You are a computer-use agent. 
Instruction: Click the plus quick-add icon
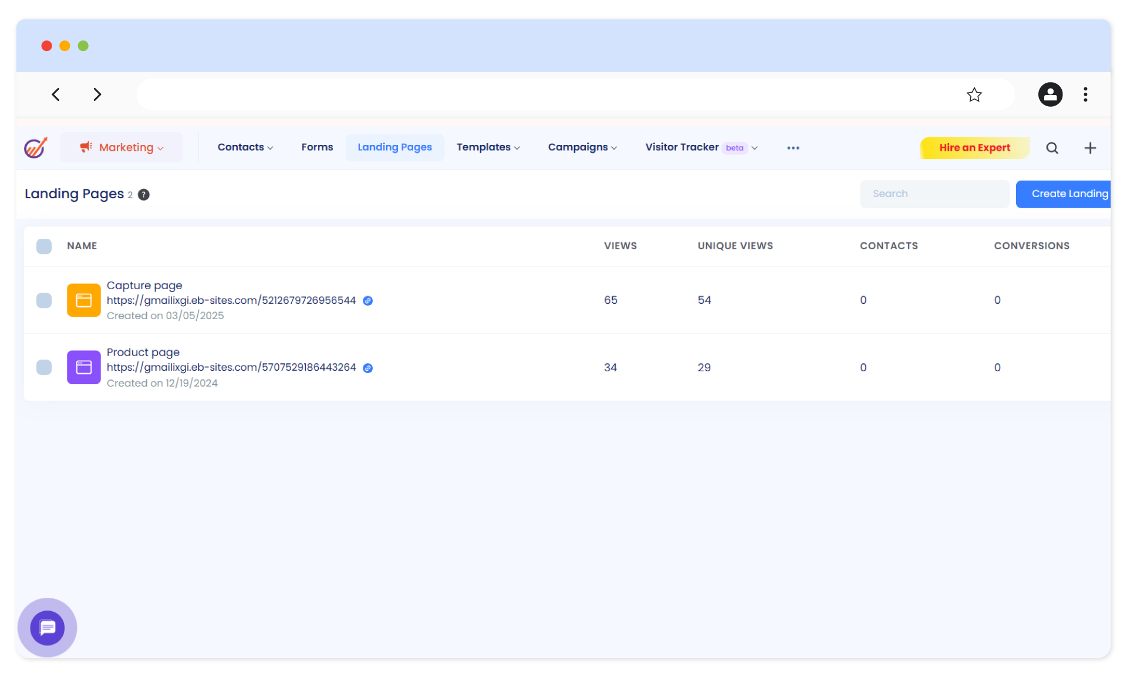[1090, 148]
